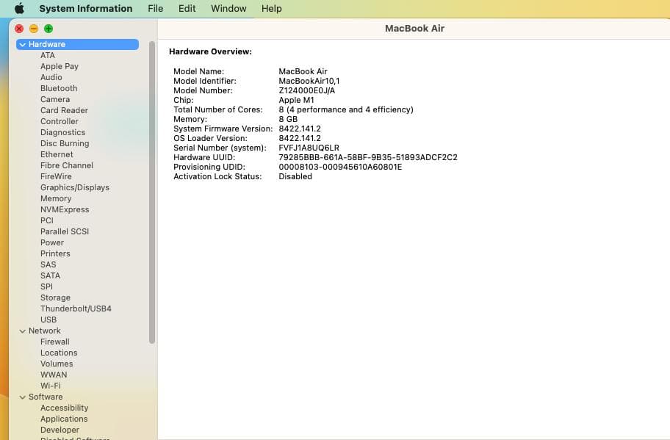Open the Help menu
The width and height of the screenshot is (670, 440).
271,8
